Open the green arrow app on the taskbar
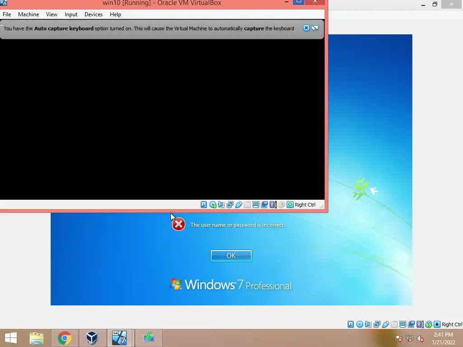The image size is (463, 347). [x=148, y=338]
